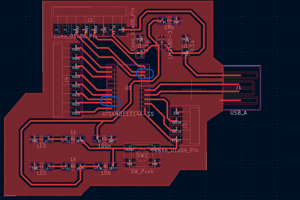Select C2 pad 1 +3.3V
The width and height of the screenshot is (300, 200).
(140, 53)
